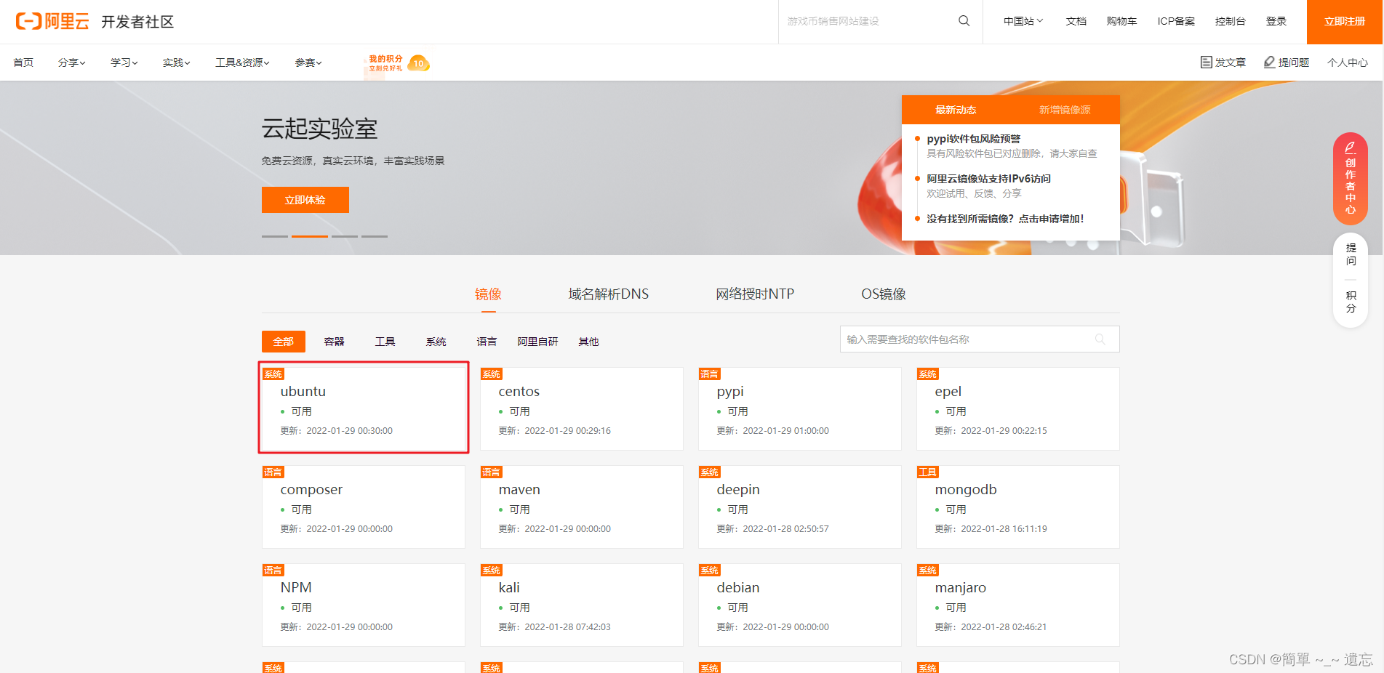Select the first banner carousel indicator
This screenshot has width=1384, height=673.
point(275,236)
